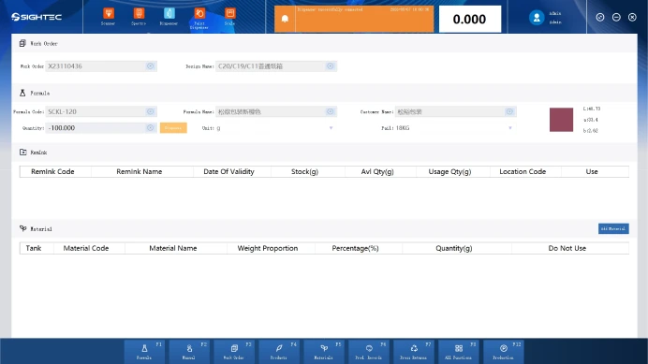Image resolution: width=648 pixels, height=364 pixels.
Task: Expand the Pail dropdown showing 18KG
Action: click(x=510, y=128)
